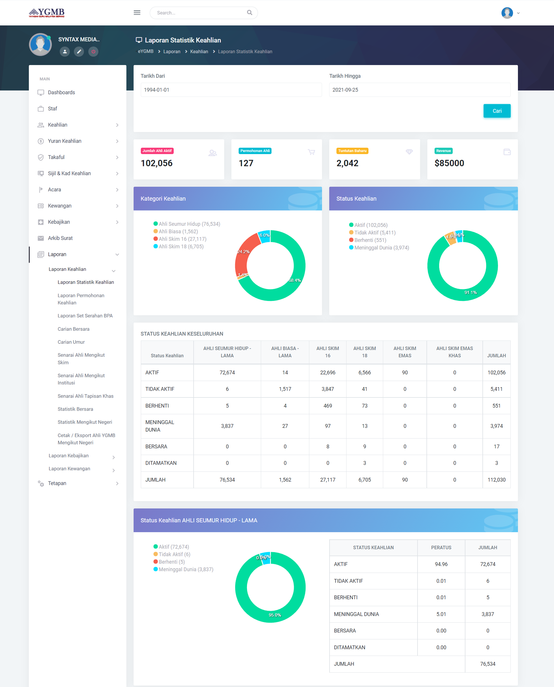The height and width of the screenshot is (687, 554).
Task: Expand Yuran Keahlian chevron
Action: tap(117, 141)
